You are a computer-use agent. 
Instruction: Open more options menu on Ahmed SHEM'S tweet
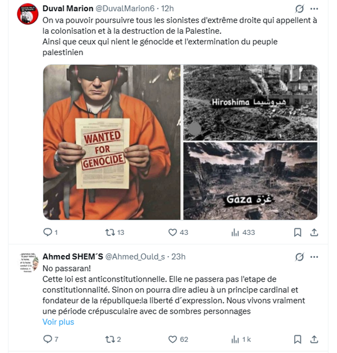coord(314,257)
